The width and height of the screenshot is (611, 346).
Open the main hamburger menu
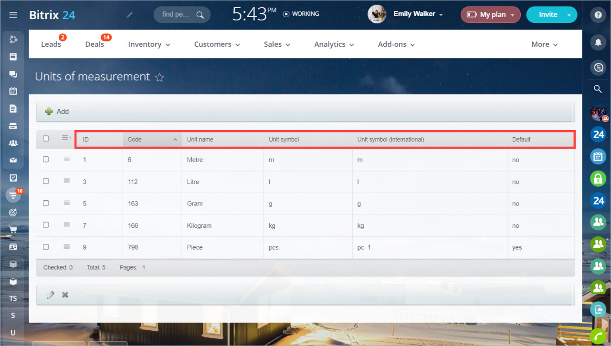point(13,15)
